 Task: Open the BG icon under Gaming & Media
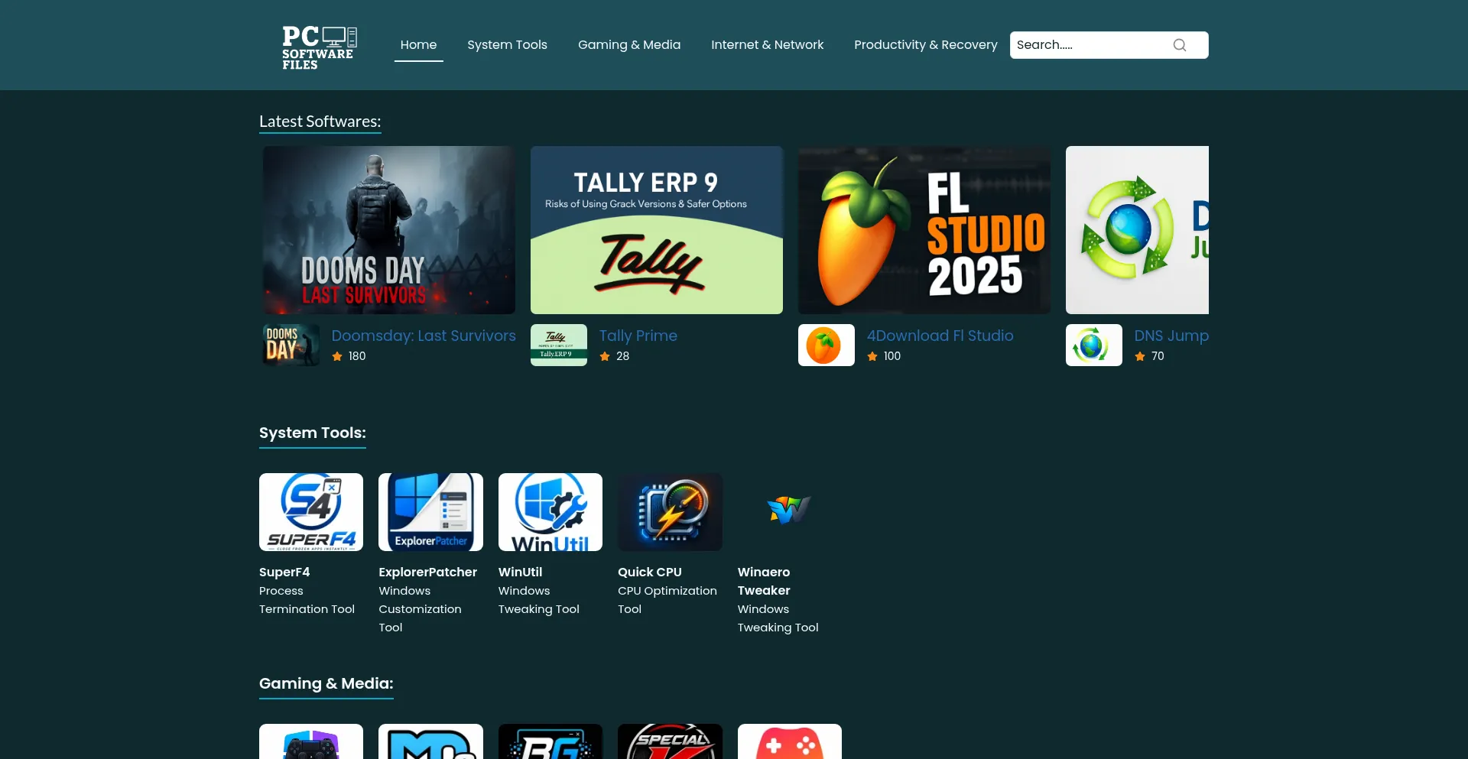click(550, 741)
